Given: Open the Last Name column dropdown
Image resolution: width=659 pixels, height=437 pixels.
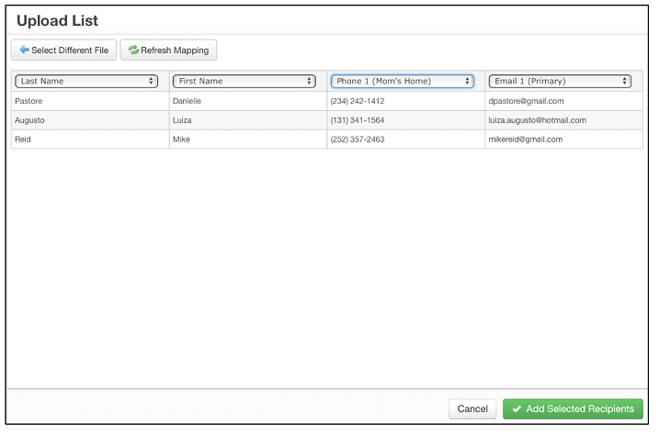Looking at the screenshot, I should pos(86,81).
